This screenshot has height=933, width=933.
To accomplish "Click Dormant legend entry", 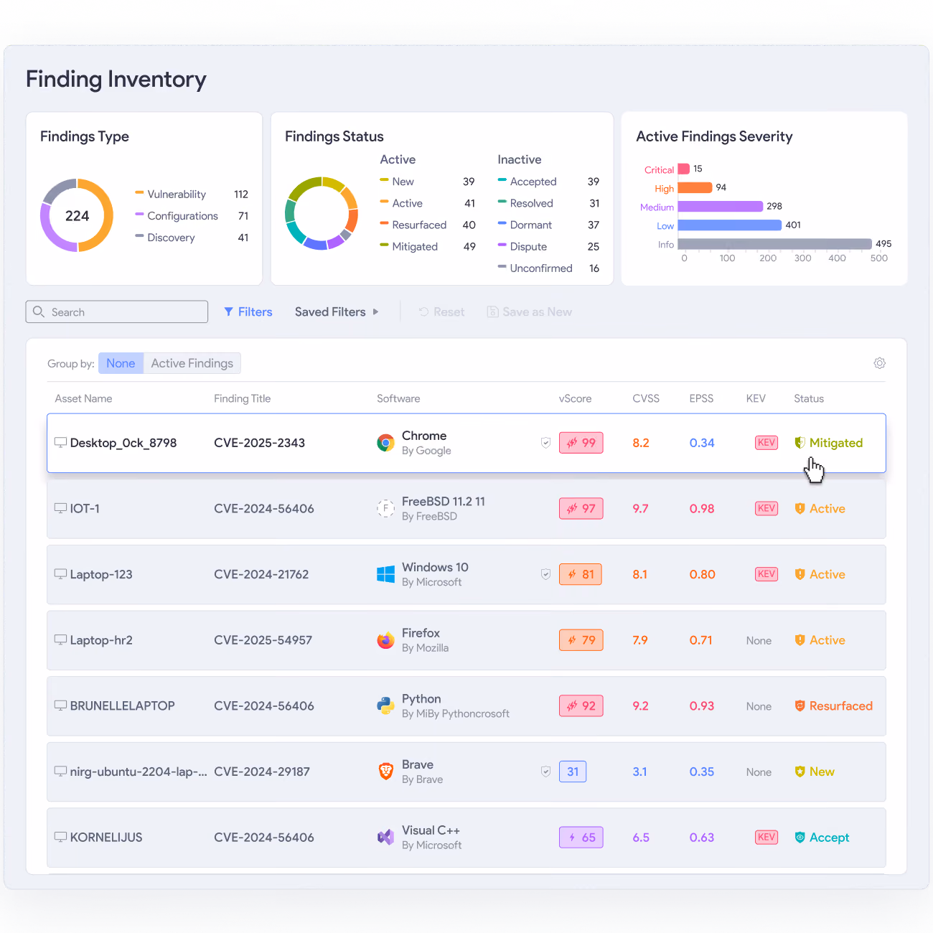I will pyautogui.click(x=548, y=225).
